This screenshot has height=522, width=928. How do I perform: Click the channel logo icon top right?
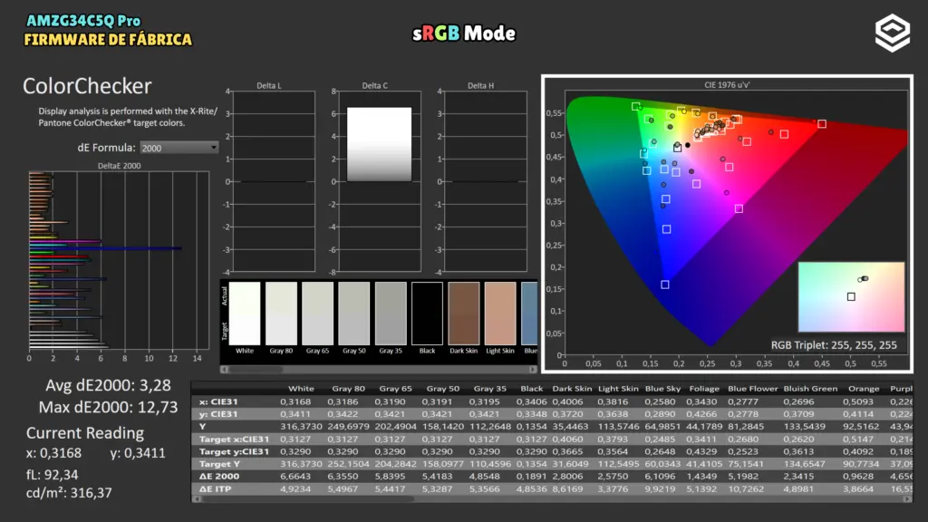click(x=892, y=34)
